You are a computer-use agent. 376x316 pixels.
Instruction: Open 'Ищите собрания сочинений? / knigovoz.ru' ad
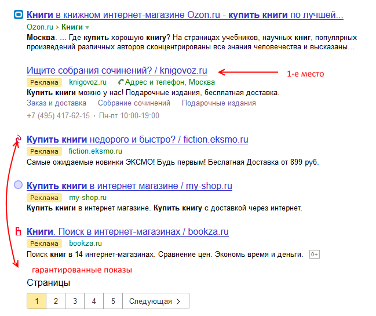point(117,71)
